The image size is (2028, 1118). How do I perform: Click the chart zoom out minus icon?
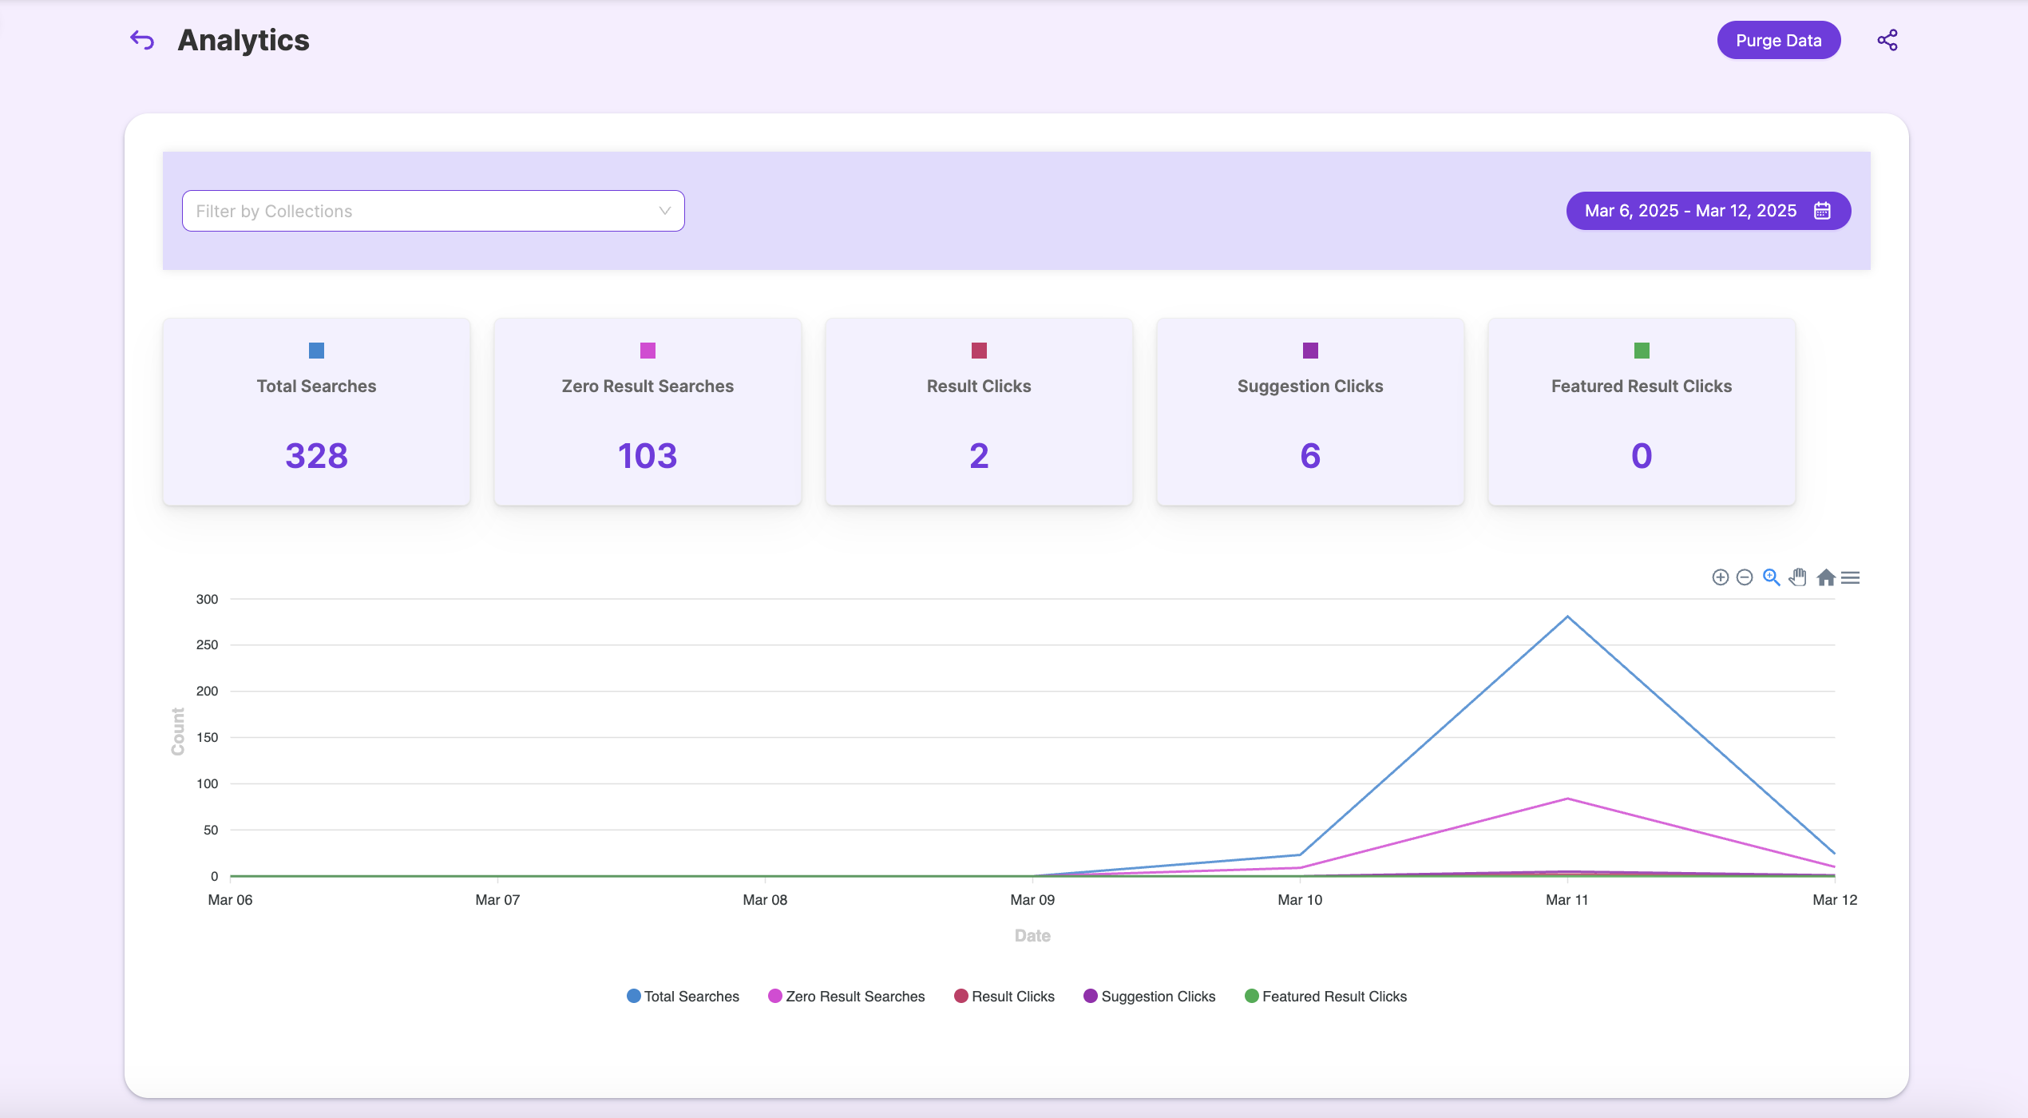coord(1745,577)
